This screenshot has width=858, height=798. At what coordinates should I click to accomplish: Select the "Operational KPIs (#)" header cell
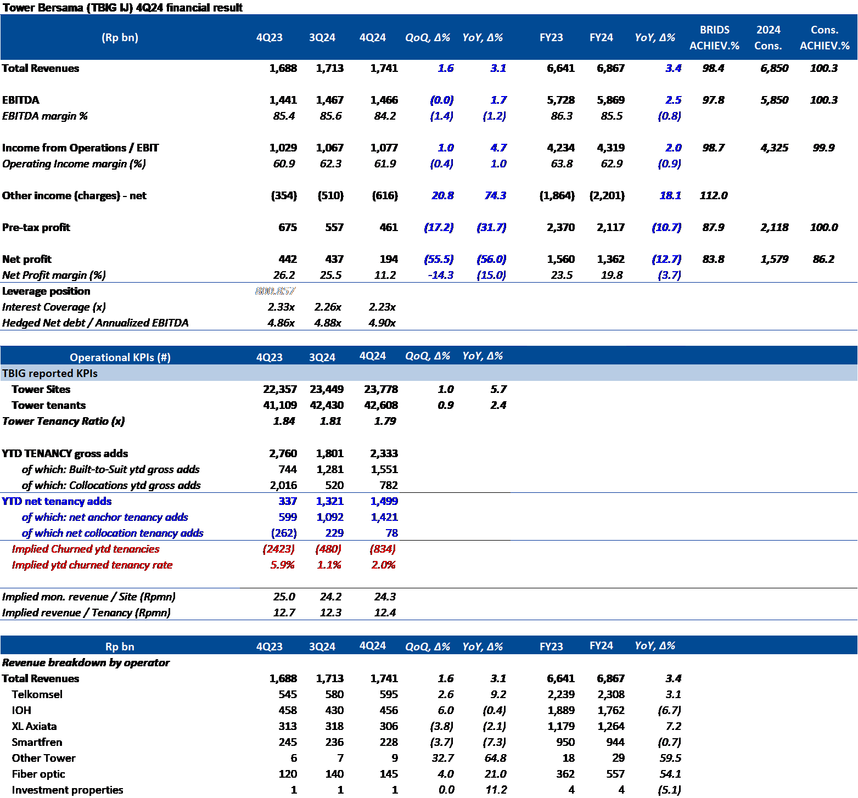(120, 357)
